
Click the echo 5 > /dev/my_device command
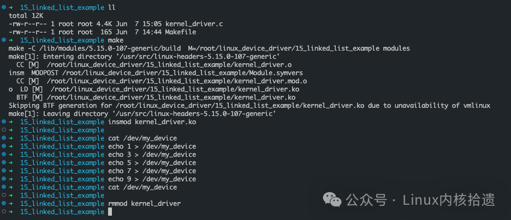tap(152, 163)
